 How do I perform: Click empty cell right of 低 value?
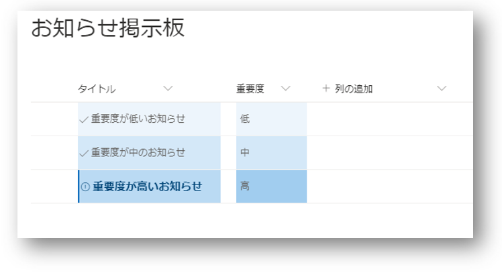pos(389,119)
